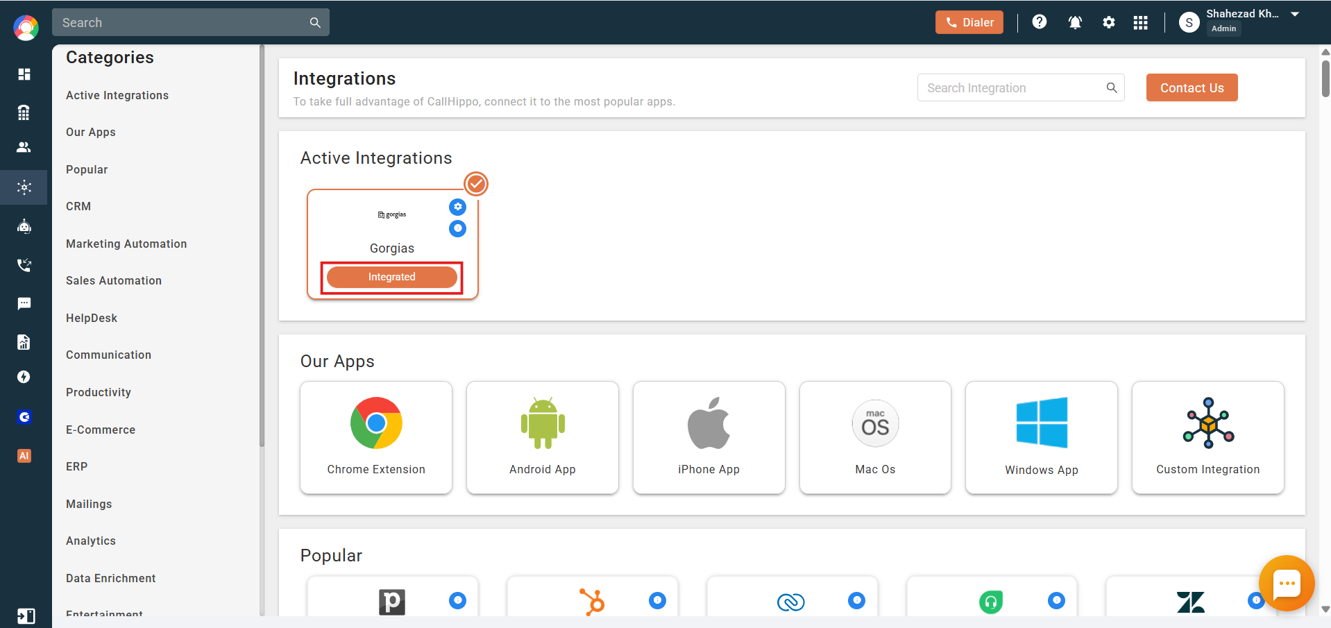Open the help question mark icon
Screen dimensions: 1331x628
1039,22
